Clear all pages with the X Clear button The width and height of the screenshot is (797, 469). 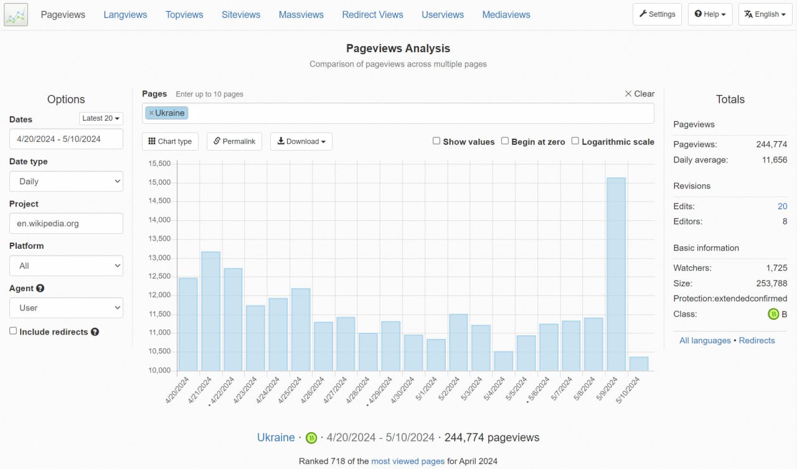pyautogui.click(x=639, y=94)
